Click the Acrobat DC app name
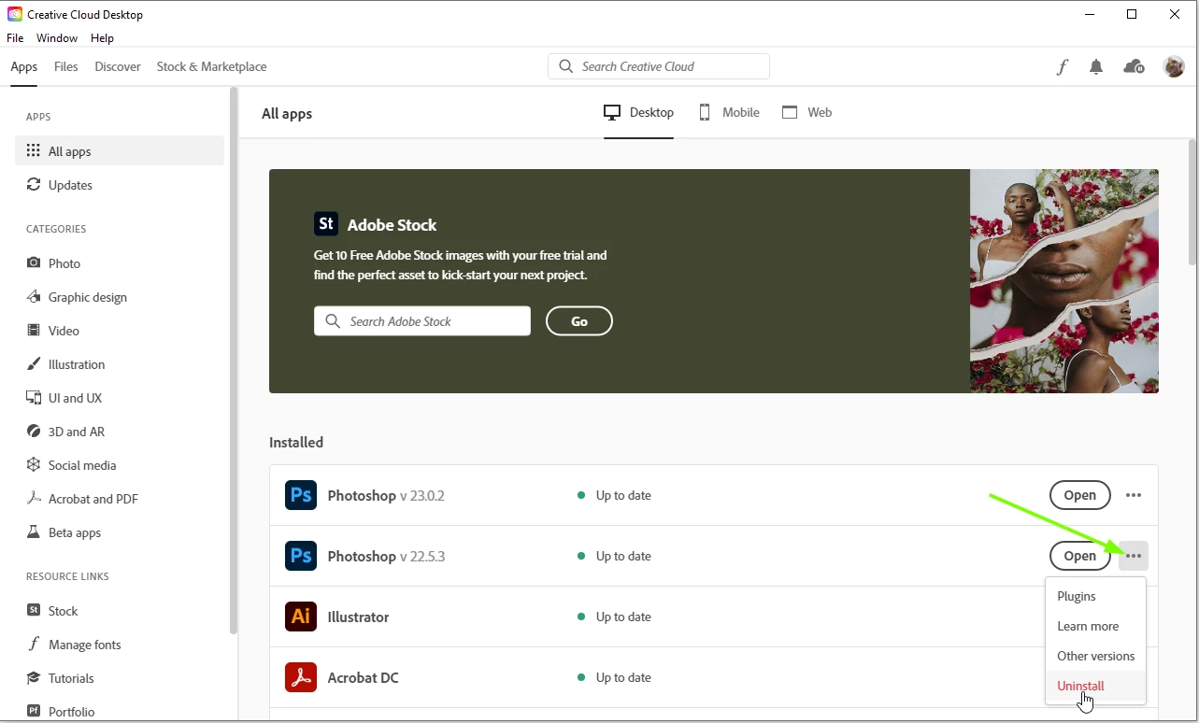The width and height of the screenshot is (1199, 723). (363, 677)
